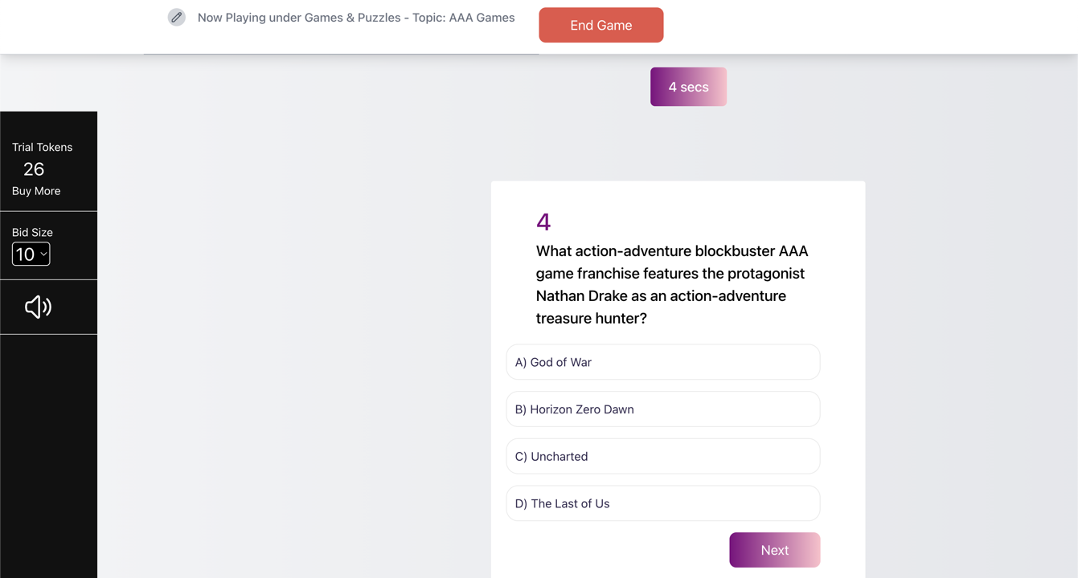Open the Bid Size dropdown
The image size is (1078, 578).
pos(31,254)
